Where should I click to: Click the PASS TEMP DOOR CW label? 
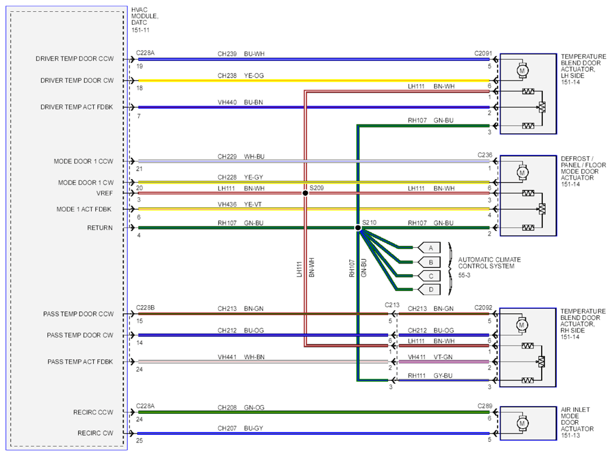coord(80,335)
